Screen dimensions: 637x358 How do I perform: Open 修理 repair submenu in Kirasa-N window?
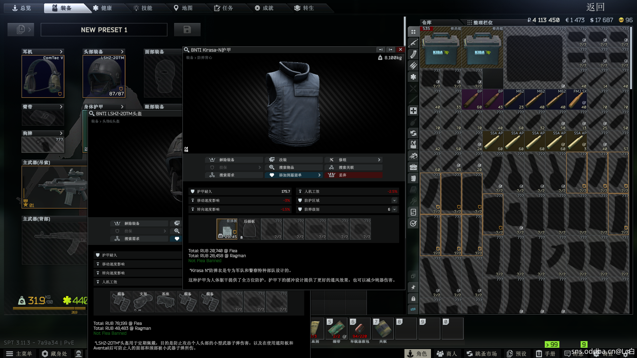tap(353, 160)
